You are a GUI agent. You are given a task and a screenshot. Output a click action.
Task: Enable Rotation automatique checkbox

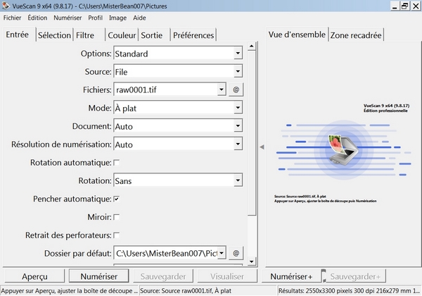117,163
